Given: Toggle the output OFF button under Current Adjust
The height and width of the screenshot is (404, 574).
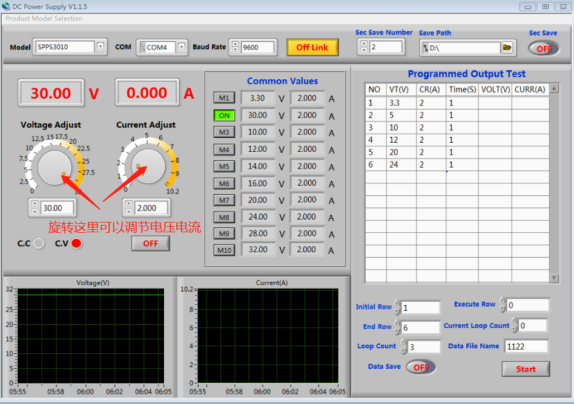Looking at the screenshot, I should (x=150, y=243).
